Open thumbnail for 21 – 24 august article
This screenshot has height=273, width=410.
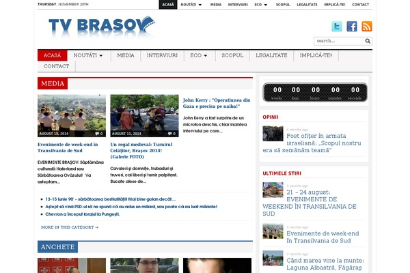[x=273, y=190]
